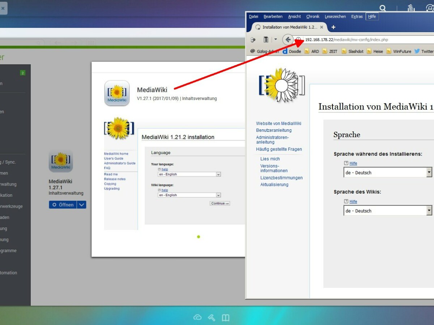Open Benutzeranleitung link
434x325 pixels.
click(x=274, y=130)
